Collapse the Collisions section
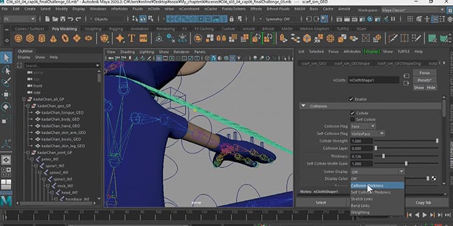The width and height of the screenshot is (453, 226). click(x=303, y=106)
